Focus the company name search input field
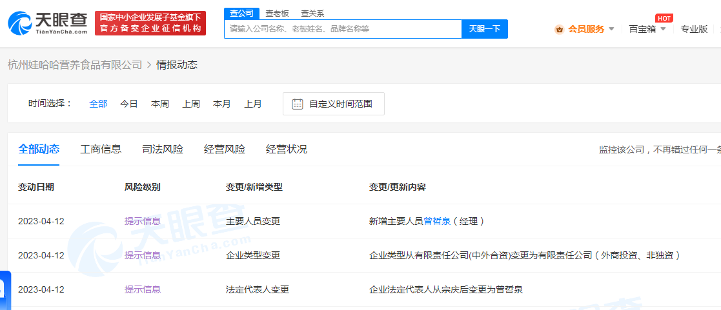The image size is (721, 310). click(x=343, y=29)
